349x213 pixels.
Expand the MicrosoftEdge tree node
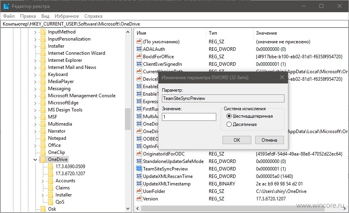(x=35, y=103)
